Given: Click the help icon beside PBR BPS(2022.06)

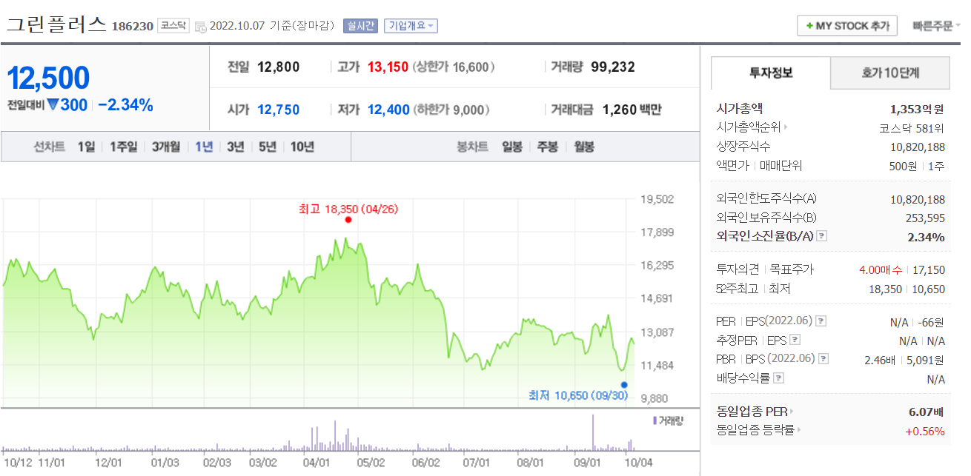Looking at the screenshot, I should click(x=823, y=360).
